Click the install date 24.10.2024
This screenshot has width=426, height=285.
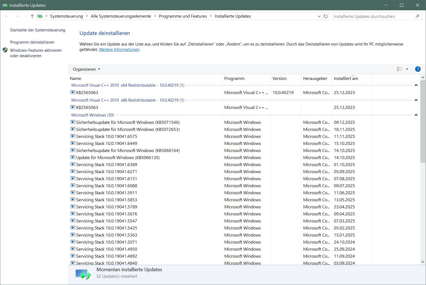(x=344, y=242)
